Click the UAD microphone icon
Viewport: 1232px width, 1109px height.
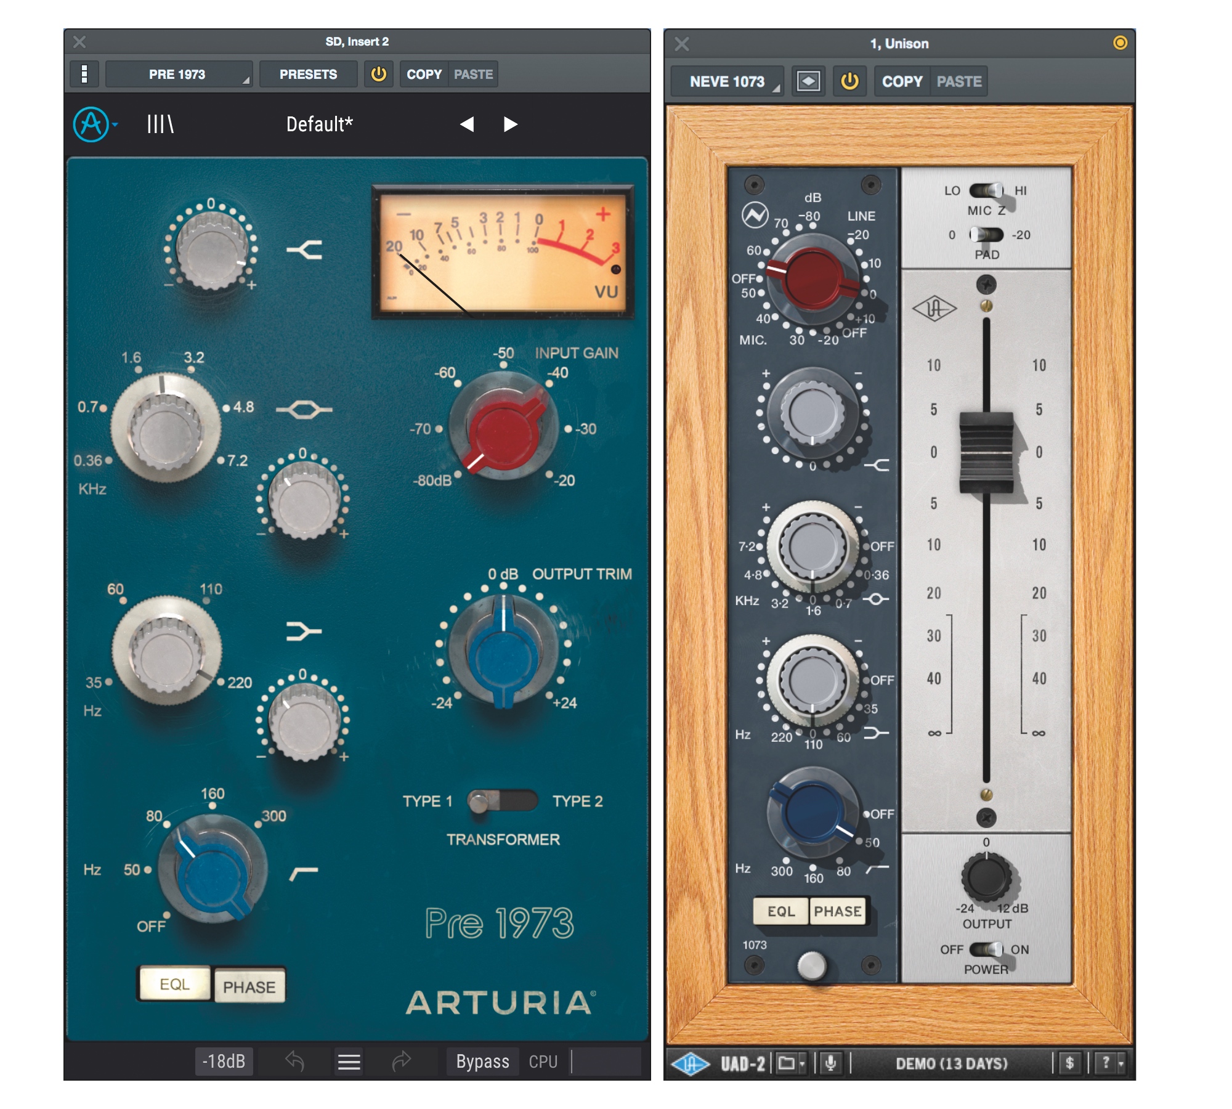tap(830, 1063)
